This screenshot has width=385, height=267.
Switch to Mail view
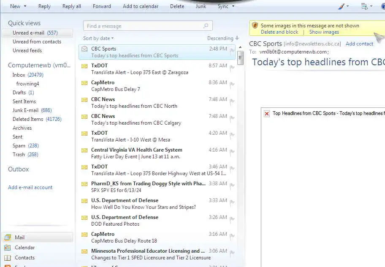pyautogui.click(x=38, y=237)
